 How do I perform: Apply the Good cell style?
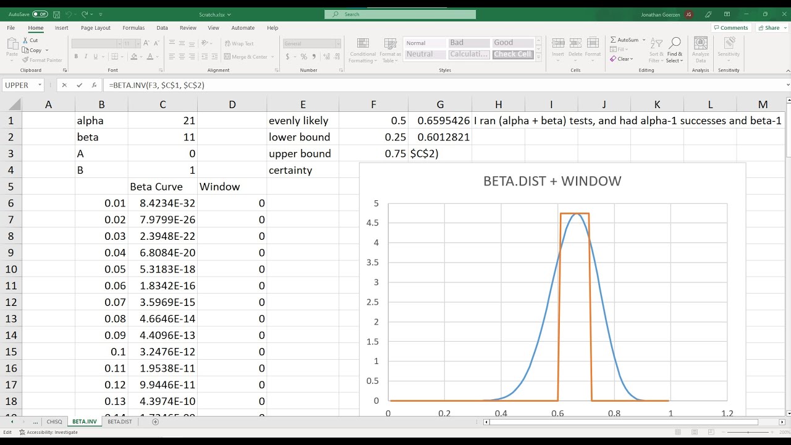tap(513, 43)
